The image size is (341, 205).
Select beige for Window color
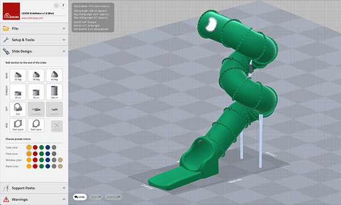pyautogui.click(x=60, y=160)
